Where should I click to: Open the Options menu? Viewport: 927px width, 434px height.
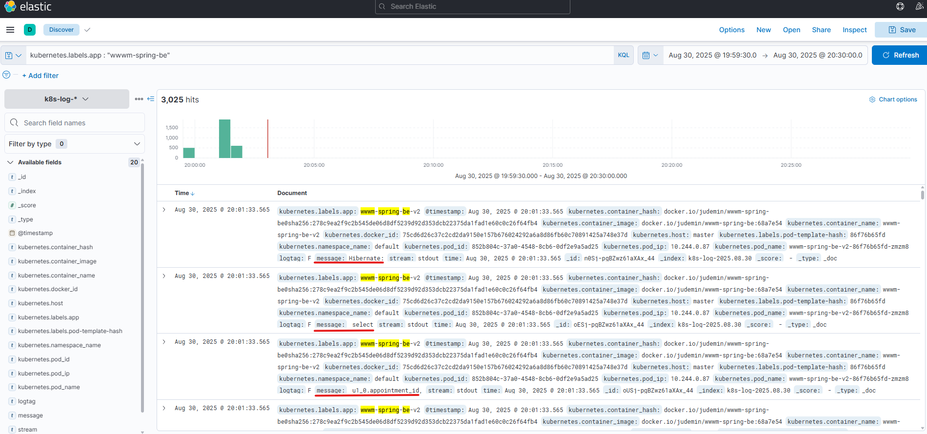[x=732, y=30]
